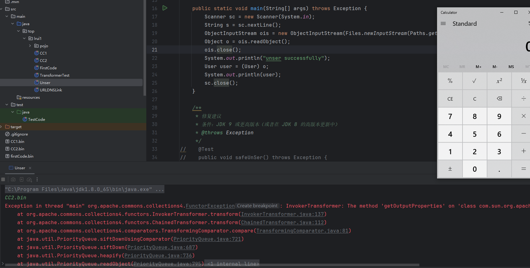Select URLDNSLink class in project tree
The image size is (530, 268).
pos(51,90)
